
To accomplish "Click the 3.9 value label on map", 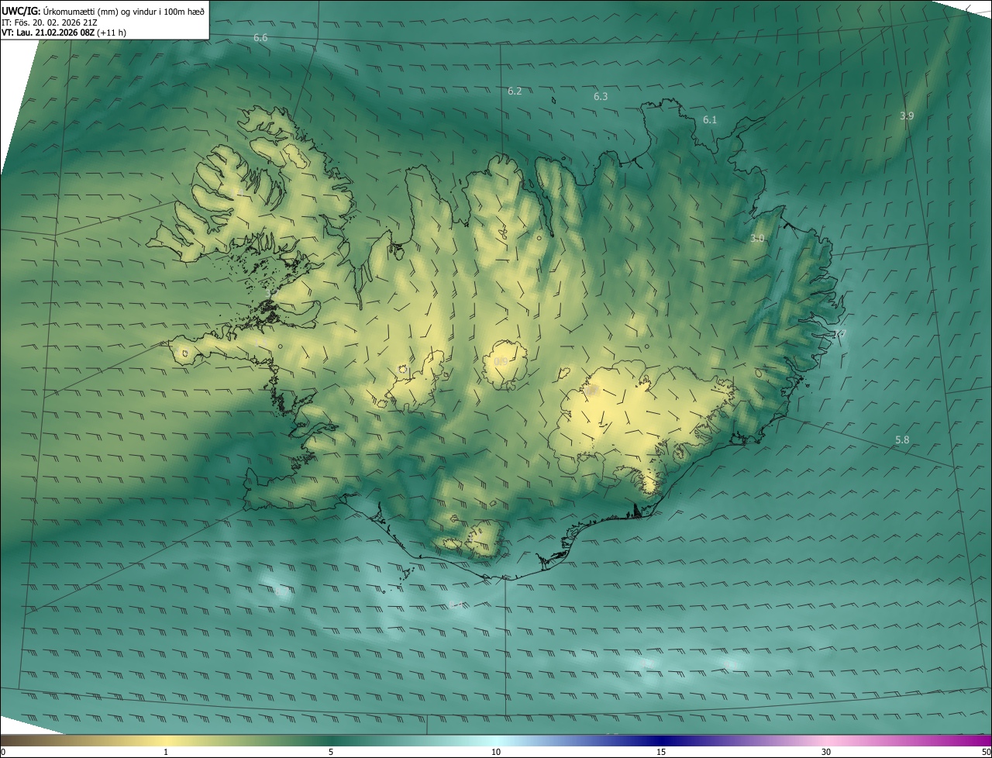I will coord(907,115).
